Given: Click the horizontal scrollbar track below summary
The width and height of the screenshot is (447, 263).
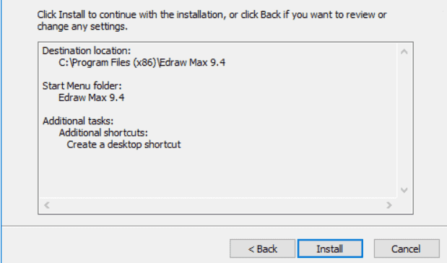Looking at the screenshot, I should [218, 205].
